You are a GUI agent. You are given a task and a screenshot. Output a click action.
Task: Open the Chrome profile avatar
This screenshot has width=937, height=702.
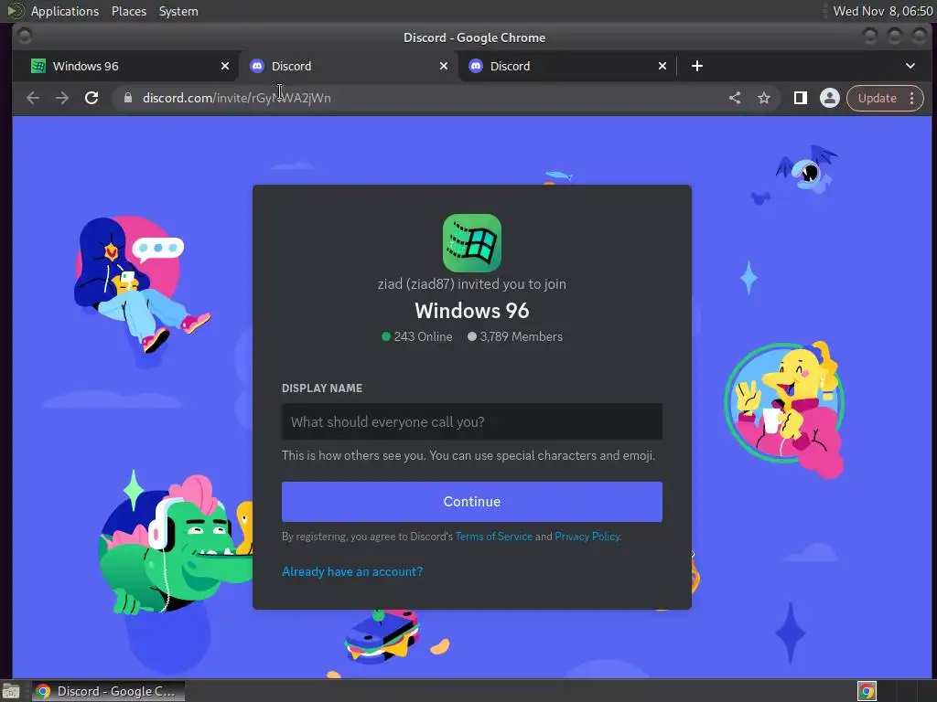click(x=829, y=98)
